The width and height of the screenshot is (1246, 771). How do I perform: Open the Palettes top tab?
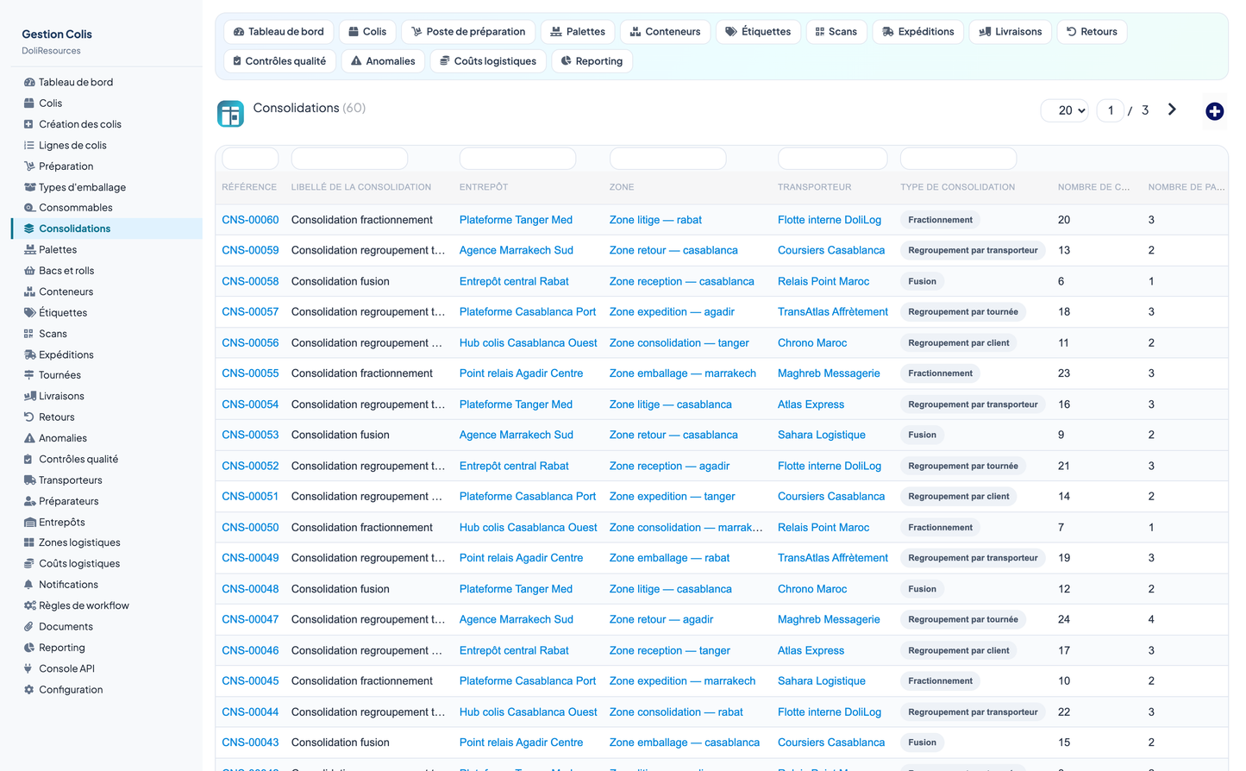click(578, 32)
